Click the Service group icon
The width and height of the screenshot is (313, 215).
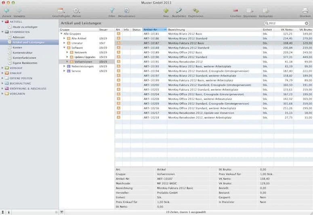tap(69, 71)
